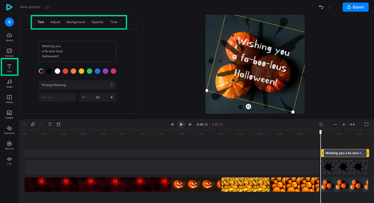Click the Halloween text input field
Viewport: 374px width, 203px height.
pyautogui.click(x=77, y=51)
